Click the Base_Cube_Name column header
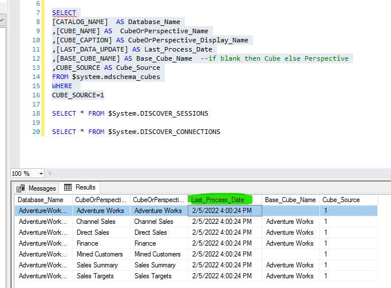 pos(290,200)
